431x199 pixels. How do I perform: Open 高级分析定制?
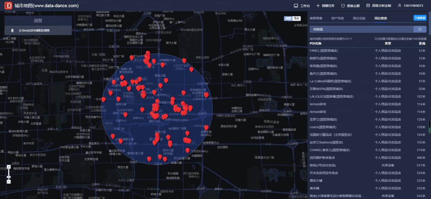pos(382,6)
